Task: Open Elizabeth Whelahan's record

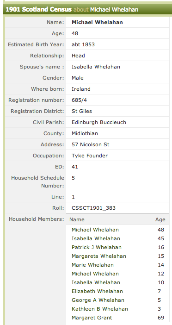Action: pyautogui.click(x=97, y=291)
